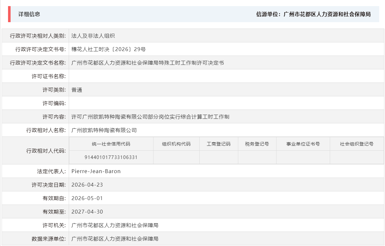Click the 组织机构代码 column header
The image size is (385, 246).
click(176, 144)
